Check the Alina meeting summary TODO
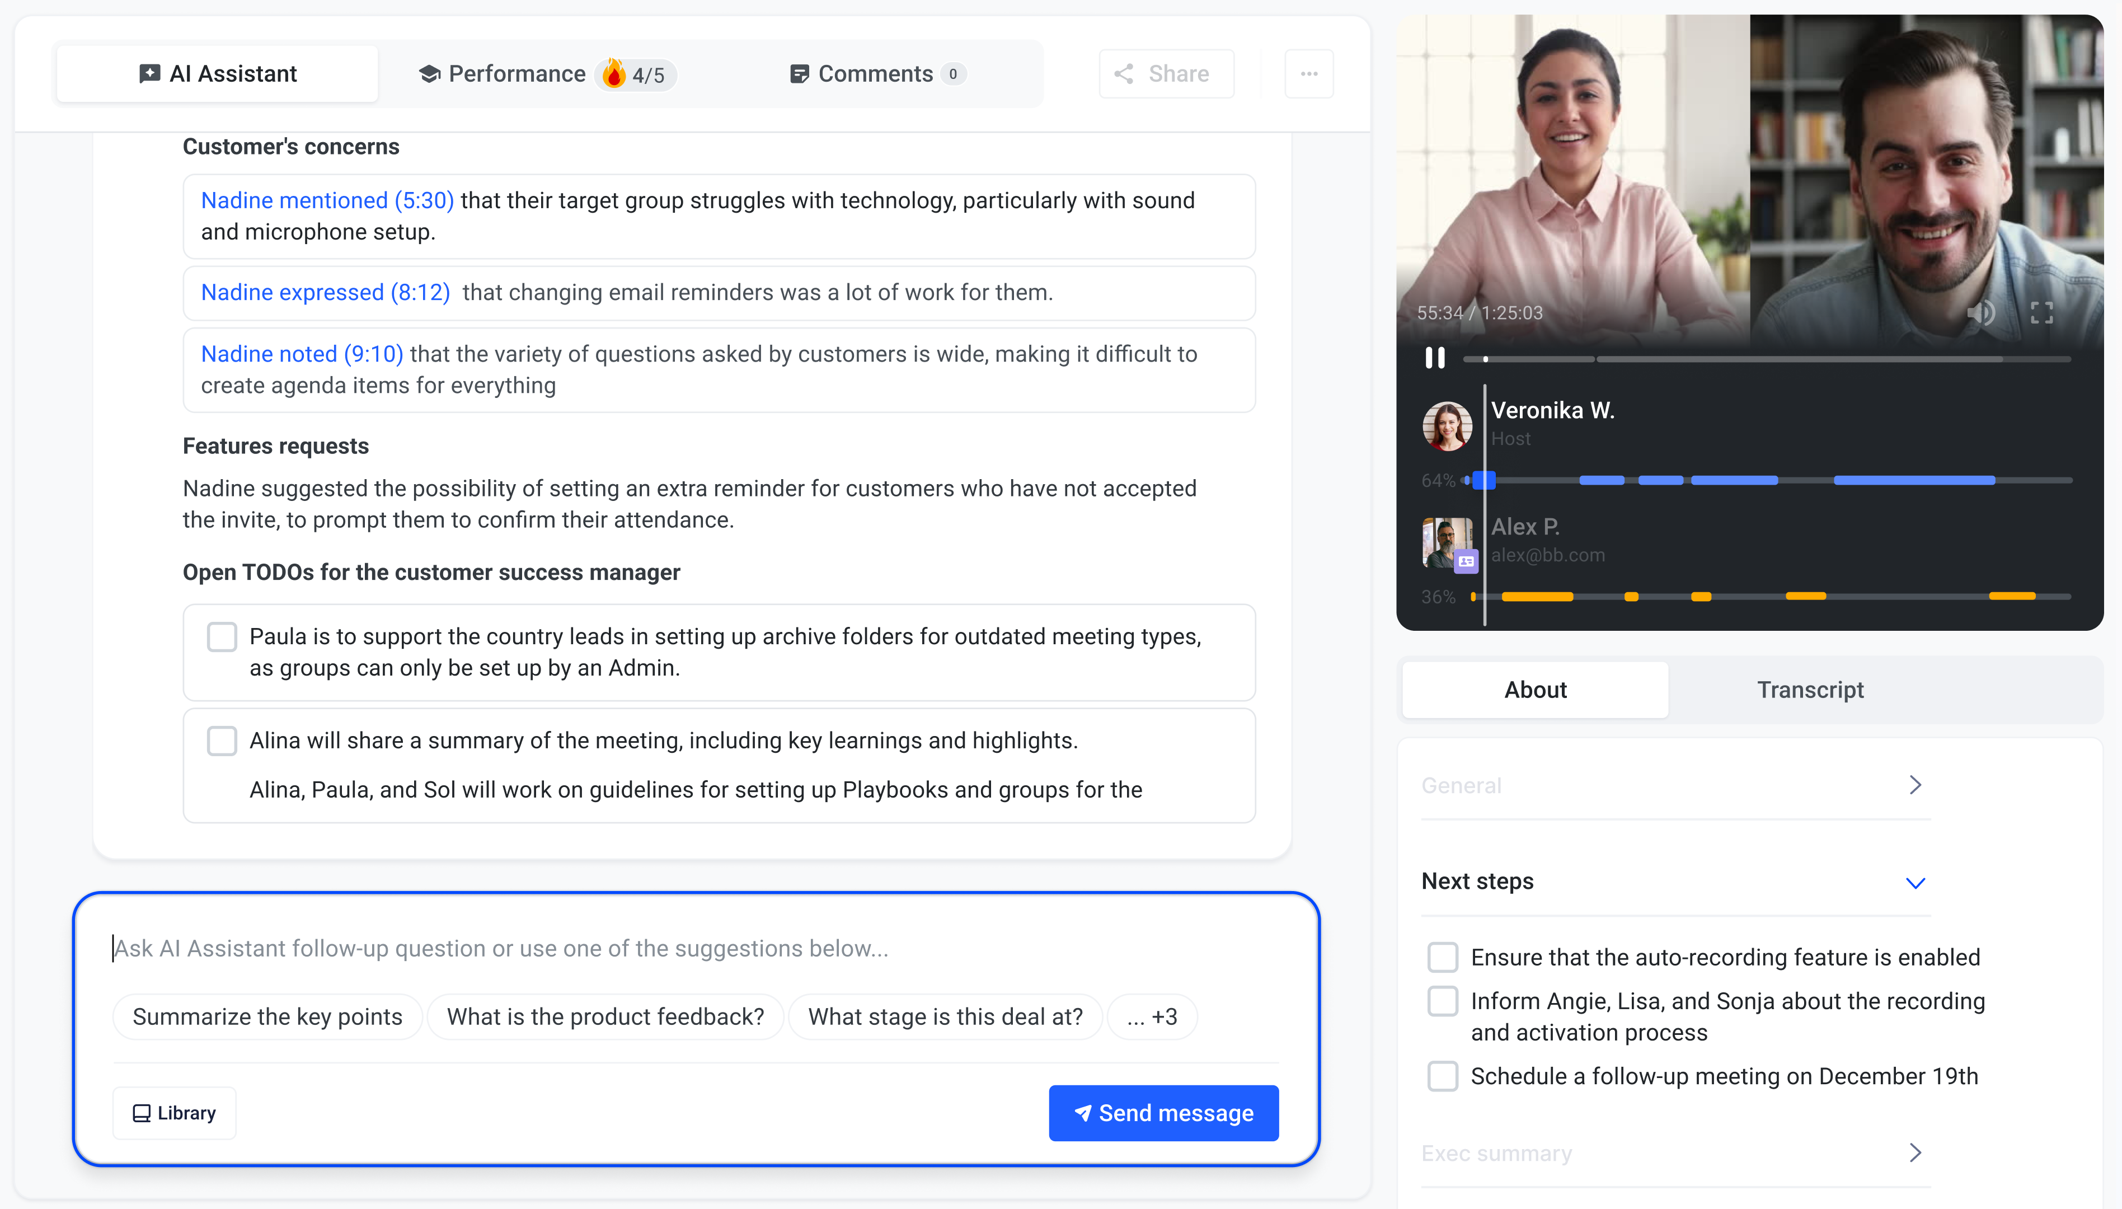2122x1209 pixels. pos(222,741)
